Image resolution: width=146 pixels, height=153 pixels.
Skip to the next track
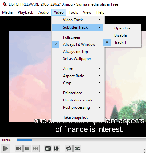(36, 148)
